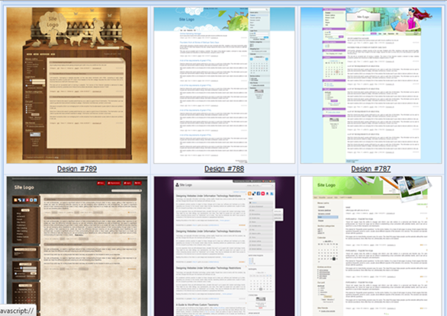Select the sky-themed Design #788 thumbnail
The image size is (447, 316).
224,85
